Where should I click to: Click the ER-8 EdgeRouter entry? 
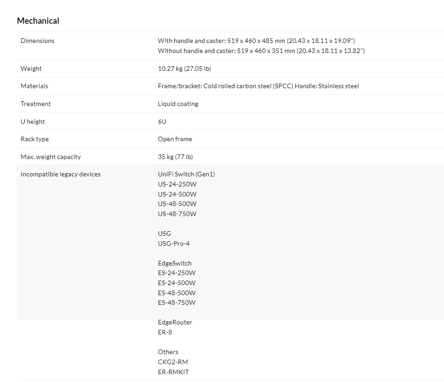pos(165,332)
